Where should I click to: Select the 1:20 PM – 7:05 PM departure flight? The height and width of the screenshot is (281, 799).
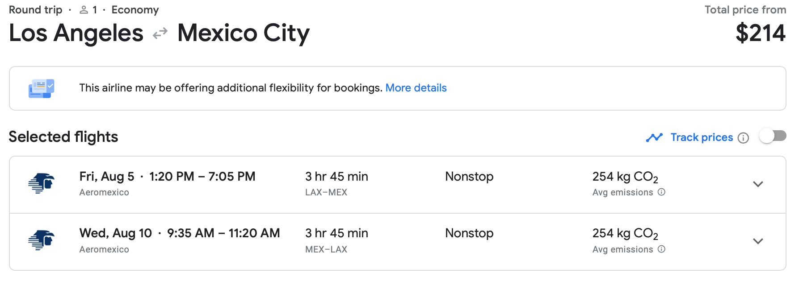point(202,177)
